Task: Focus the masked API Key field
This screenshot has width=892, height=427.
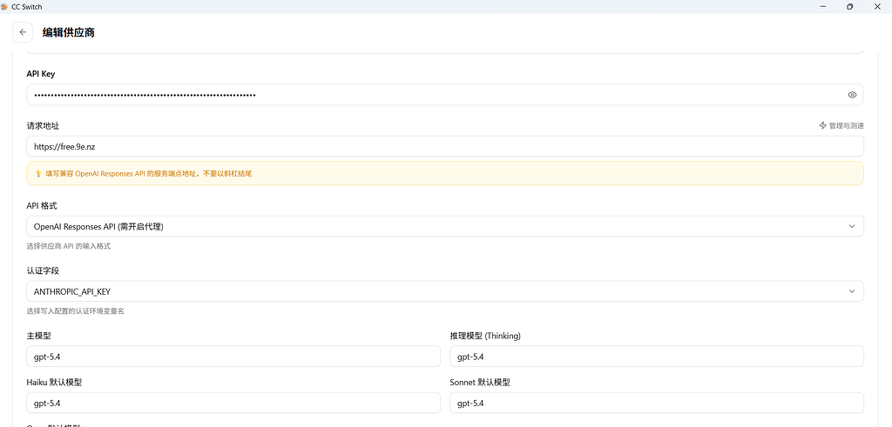Action: 445,95
